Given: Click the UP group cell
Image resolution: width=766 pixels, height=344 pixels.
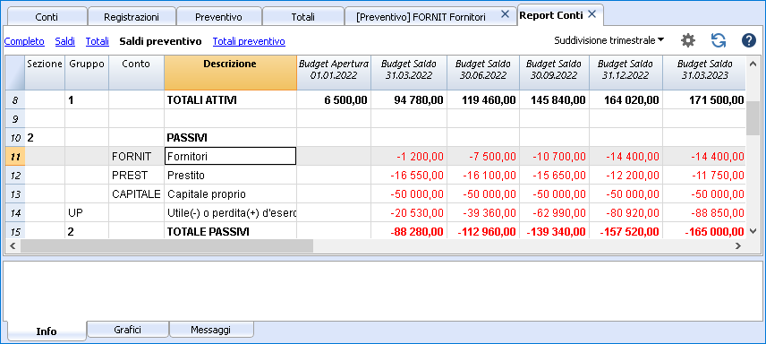Looking at the screenshot, I should pos(87,213).
